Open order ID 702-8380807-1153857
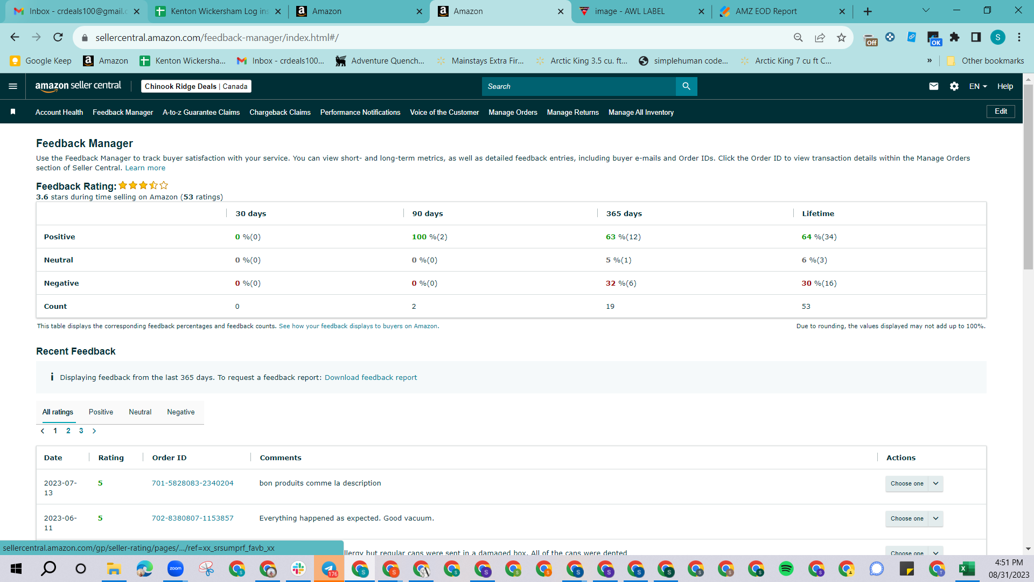1034x582 pixels. pos(192,518)
